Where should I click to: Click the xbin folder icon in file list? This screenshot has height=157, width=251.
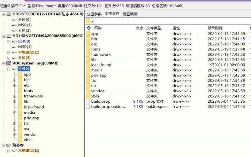(88, 96)
